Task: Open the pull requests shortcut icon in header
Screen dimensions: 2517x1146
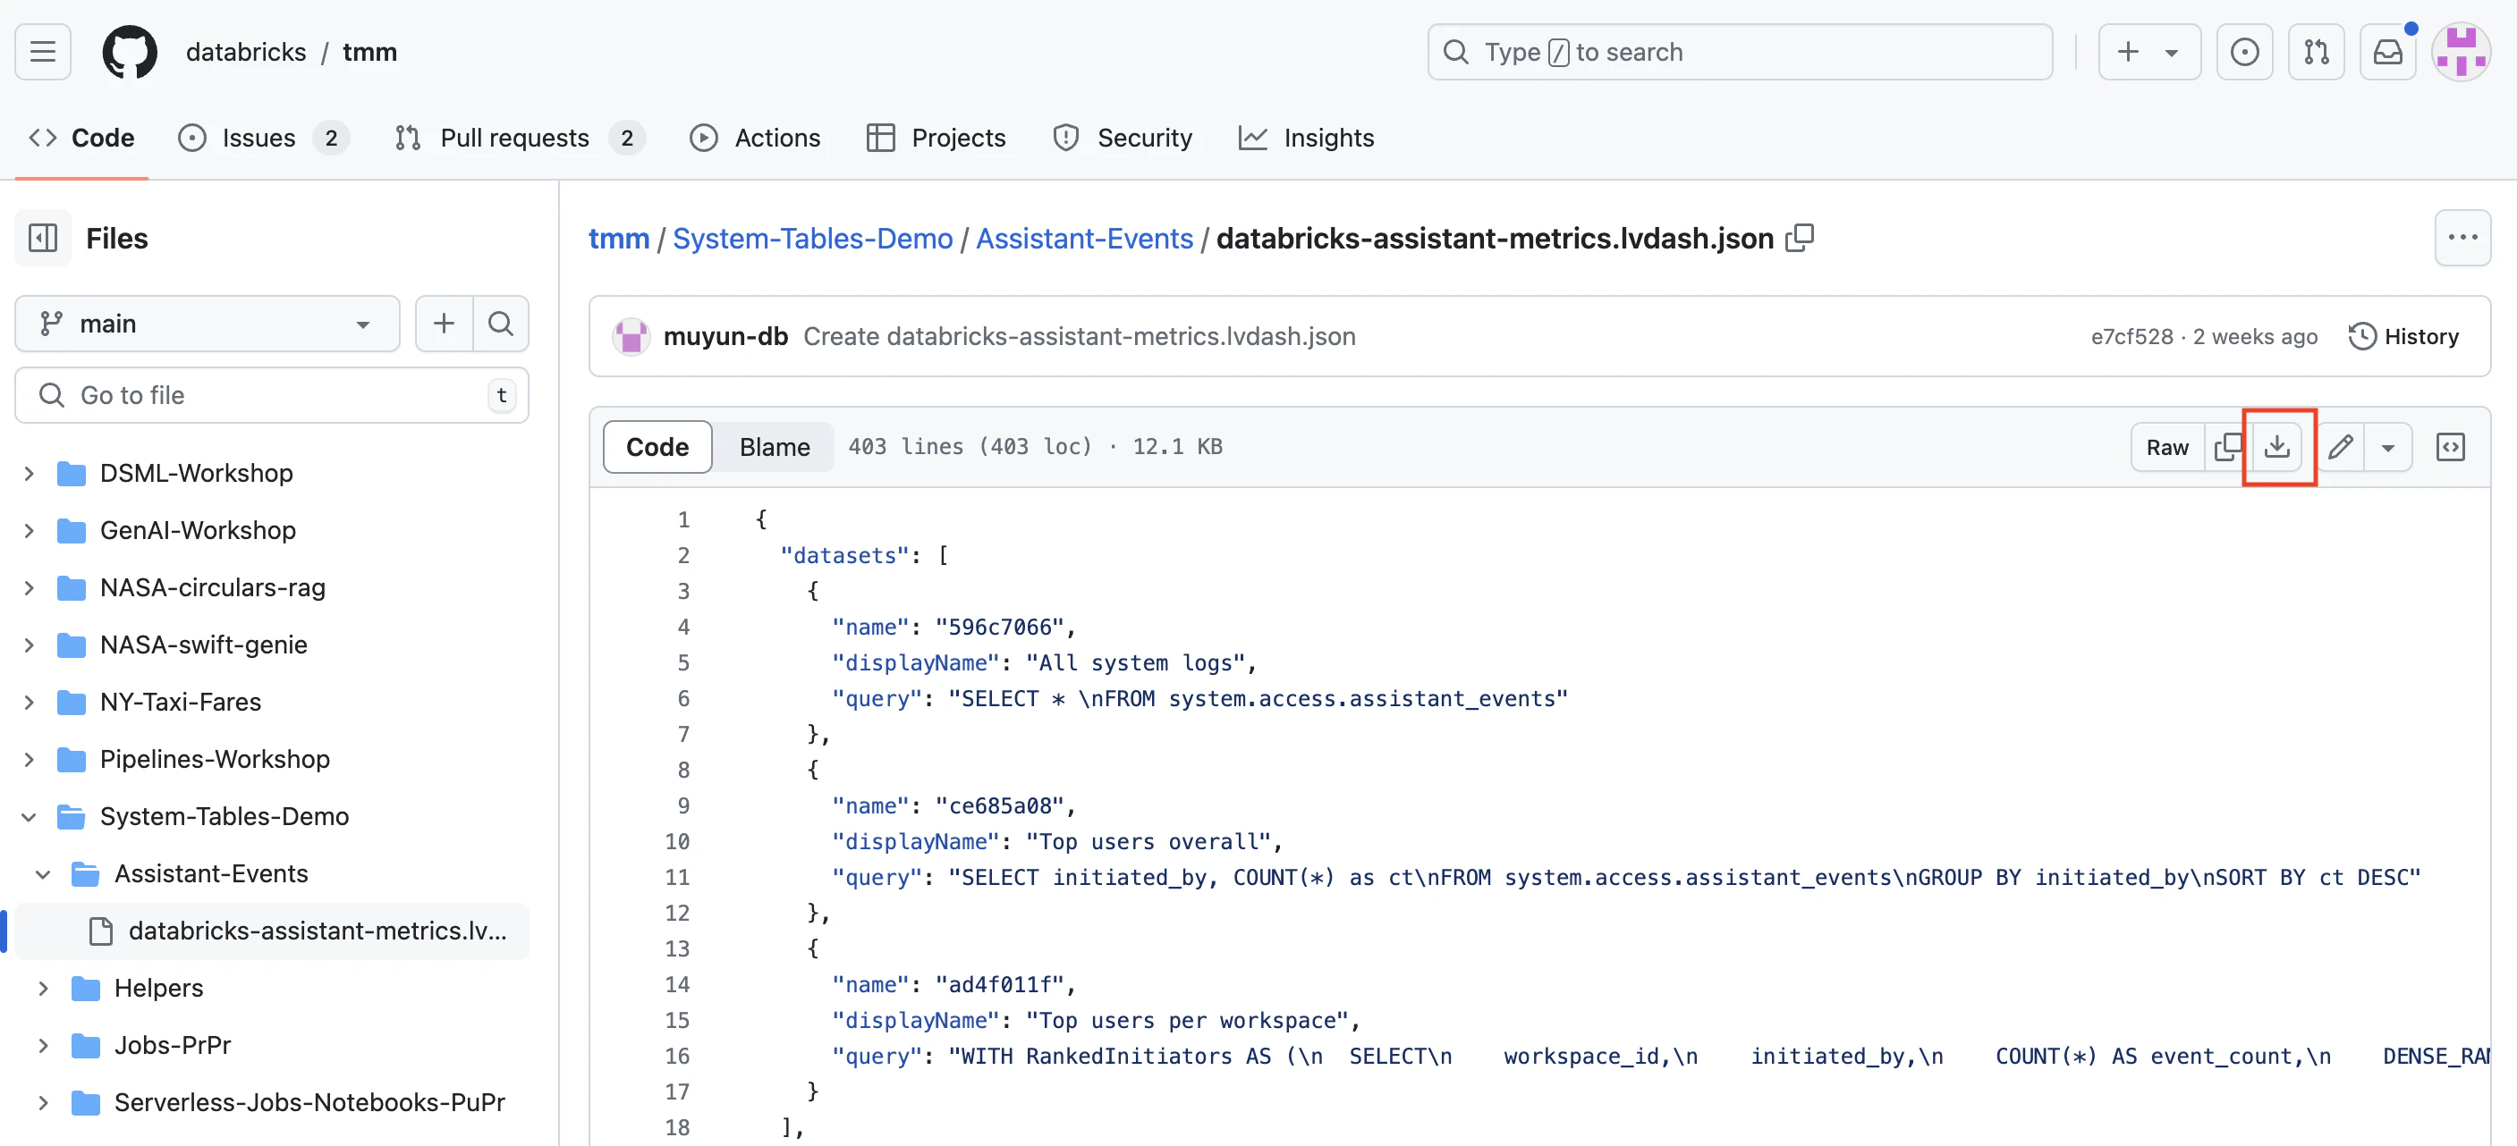Action: pyautogui.click(x=2316, y=52)
